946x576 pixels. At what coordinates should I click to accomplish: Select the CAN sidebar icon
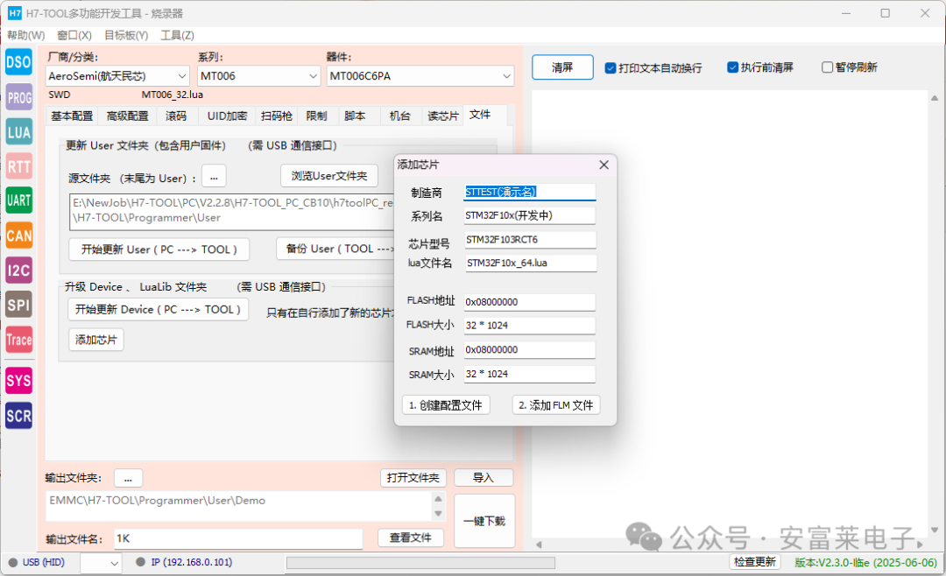18,235
